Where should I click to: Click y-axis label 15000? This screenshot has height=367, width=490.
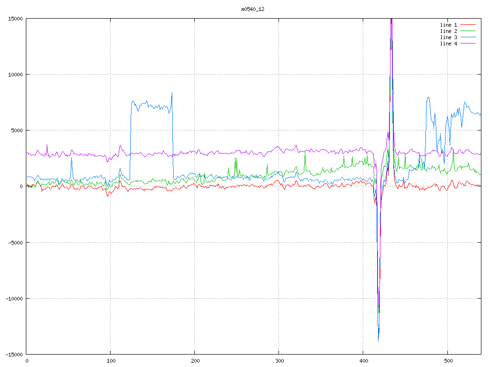click(x=16, y=19)
